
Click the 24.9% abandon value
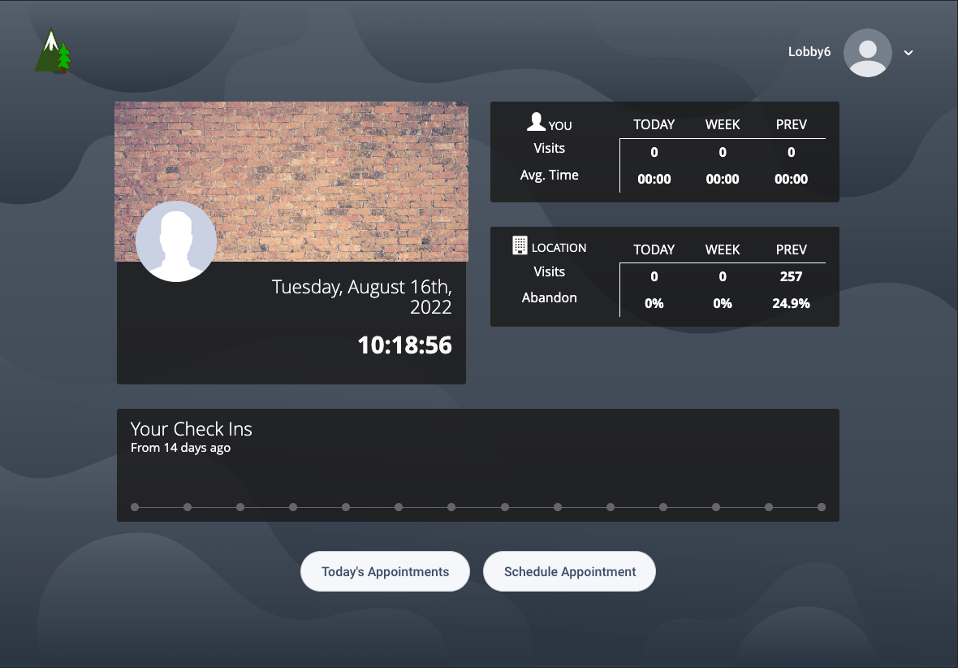pyautogui.click(x=791, y=303)
